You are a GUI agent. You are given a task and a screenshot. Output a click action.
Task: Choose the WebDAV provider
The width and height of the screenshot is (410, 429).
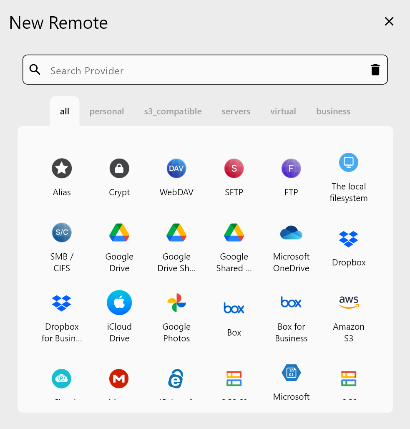coord(176,175)
